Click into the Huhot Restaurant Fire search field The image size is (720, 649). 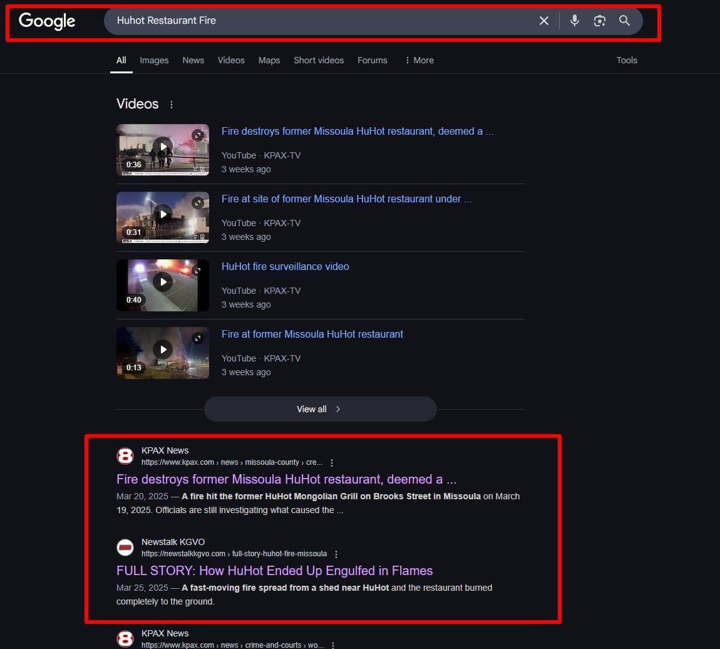[313, 21]
